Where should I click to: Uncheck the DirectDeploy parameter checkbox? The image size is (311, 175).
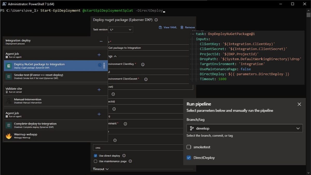click(189, 158)
